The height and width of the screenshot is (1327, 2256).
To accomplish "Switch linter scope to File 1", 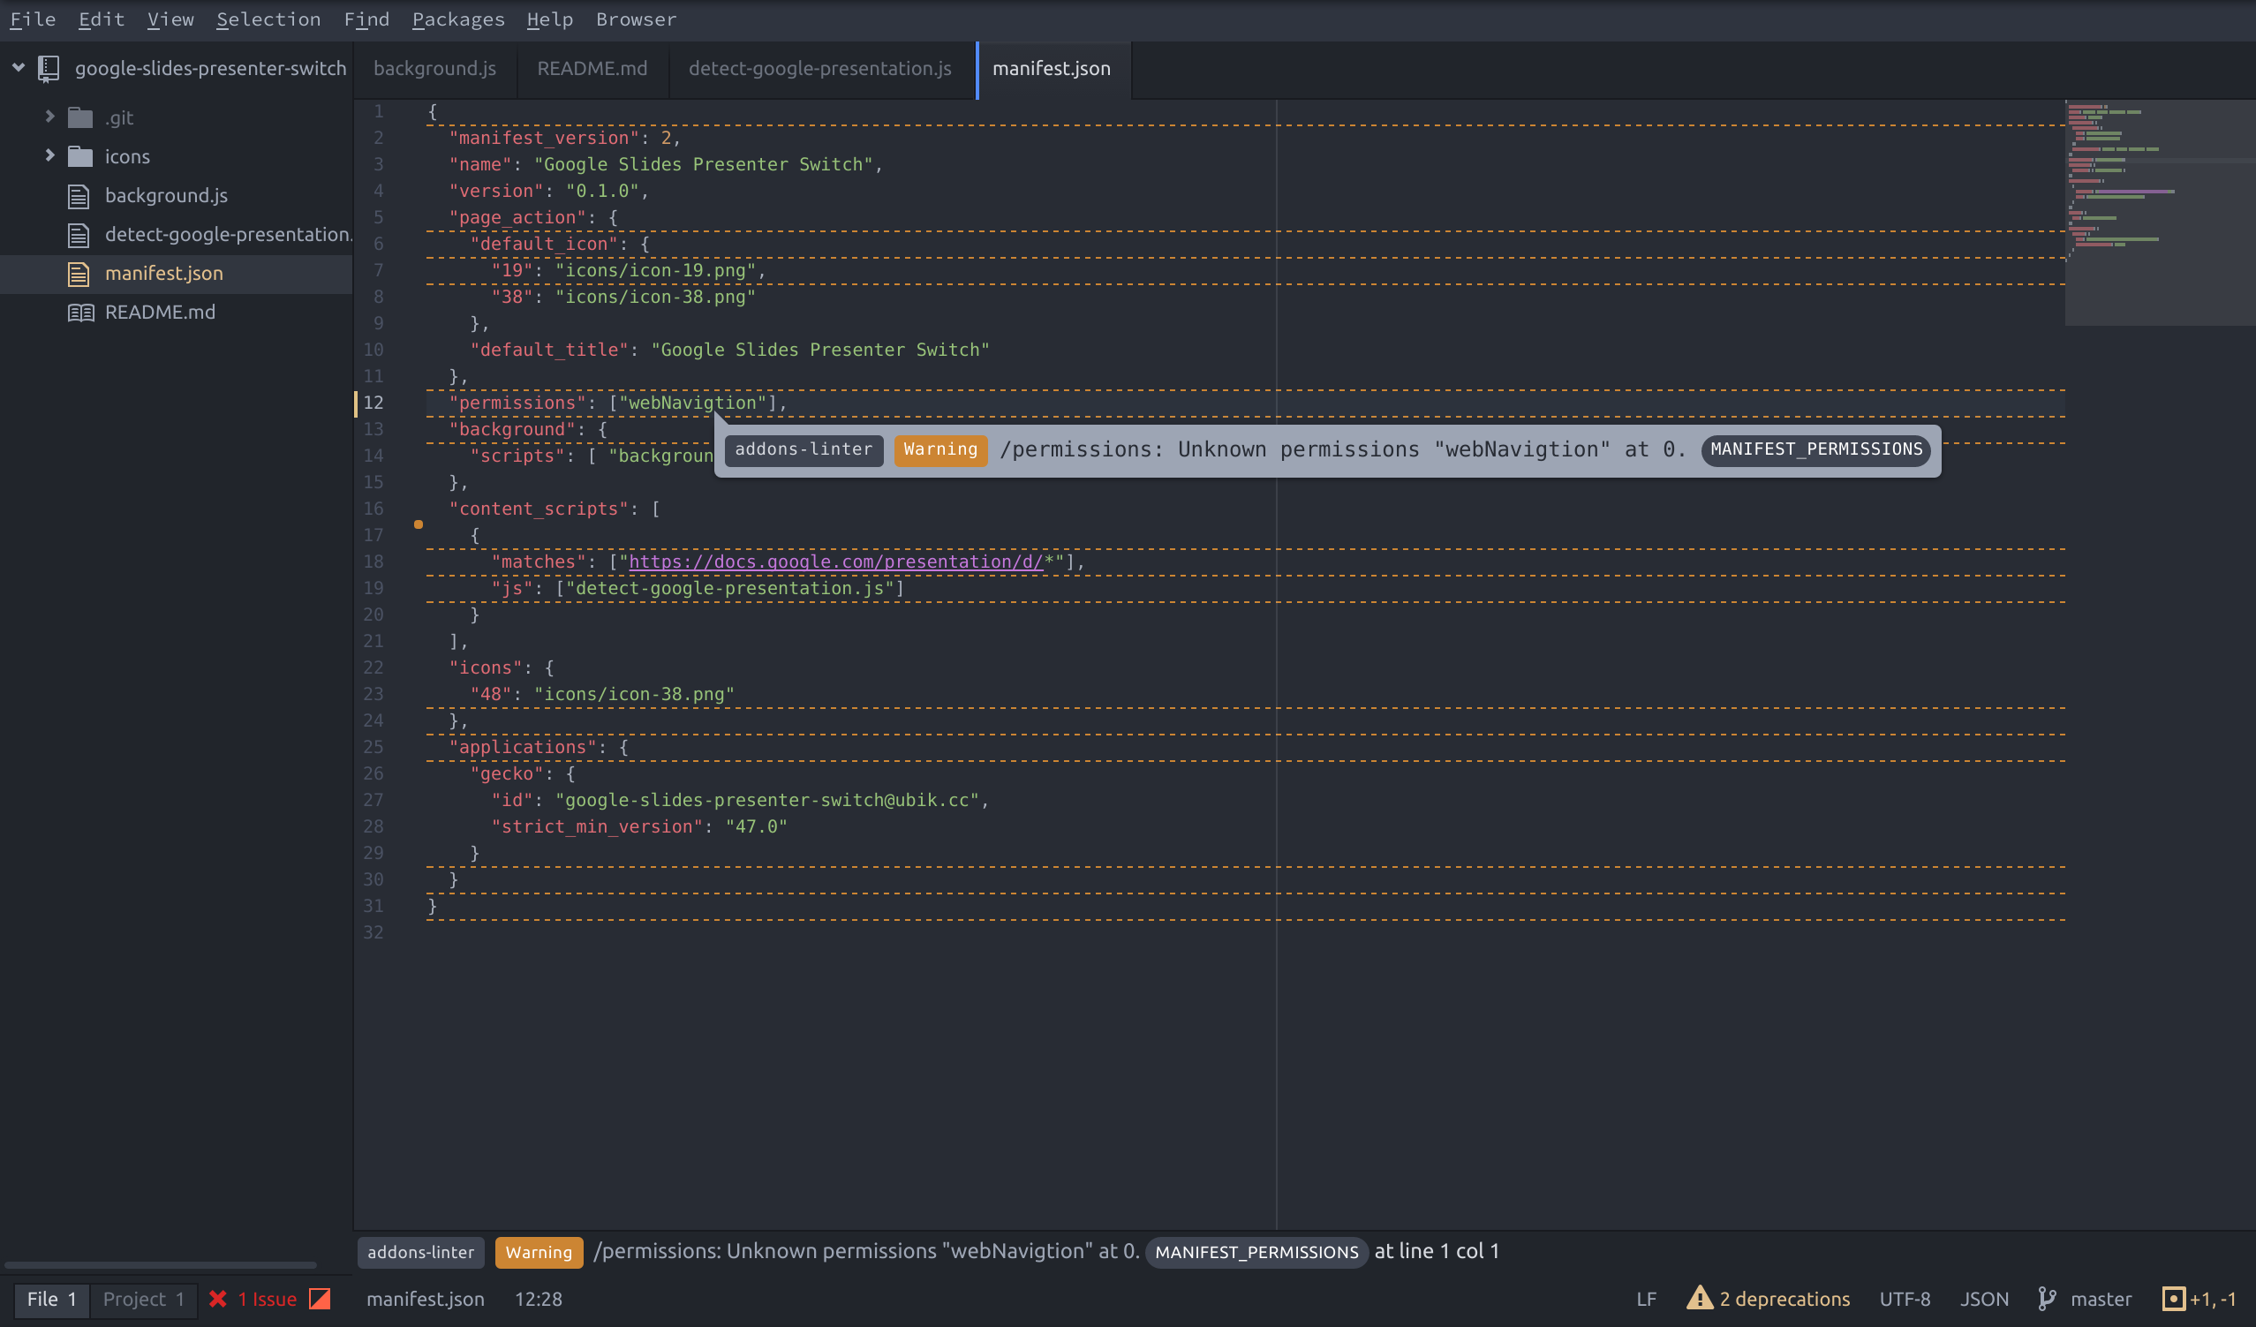I will (x=52, y=1300).
